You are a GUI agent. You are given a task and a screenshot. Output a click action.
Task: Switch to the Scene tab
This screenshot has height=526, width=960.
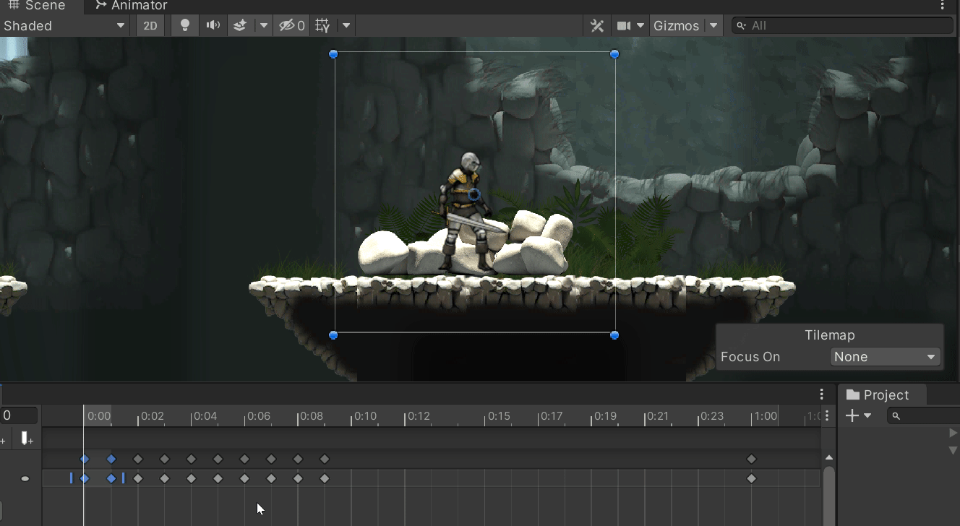point(37,6)
